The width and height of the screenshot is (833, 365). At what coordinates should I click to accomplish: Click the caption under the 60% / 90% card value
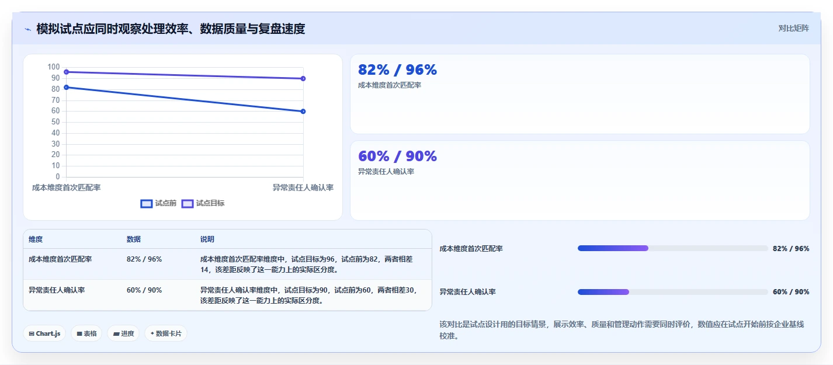(x=386, y=172)
